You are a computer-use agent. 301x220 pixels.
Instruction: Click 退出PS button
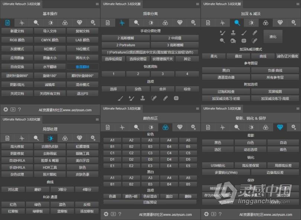click(x=82, y=93)
